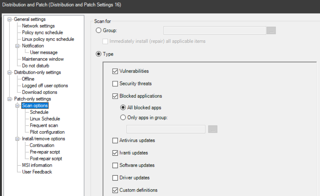Click the browse button beside Group field
Screen dimensions: 320x196
point(271,31)
